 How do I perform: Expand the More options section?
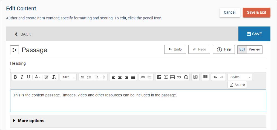pyautogui.click(x=29, y=121)
